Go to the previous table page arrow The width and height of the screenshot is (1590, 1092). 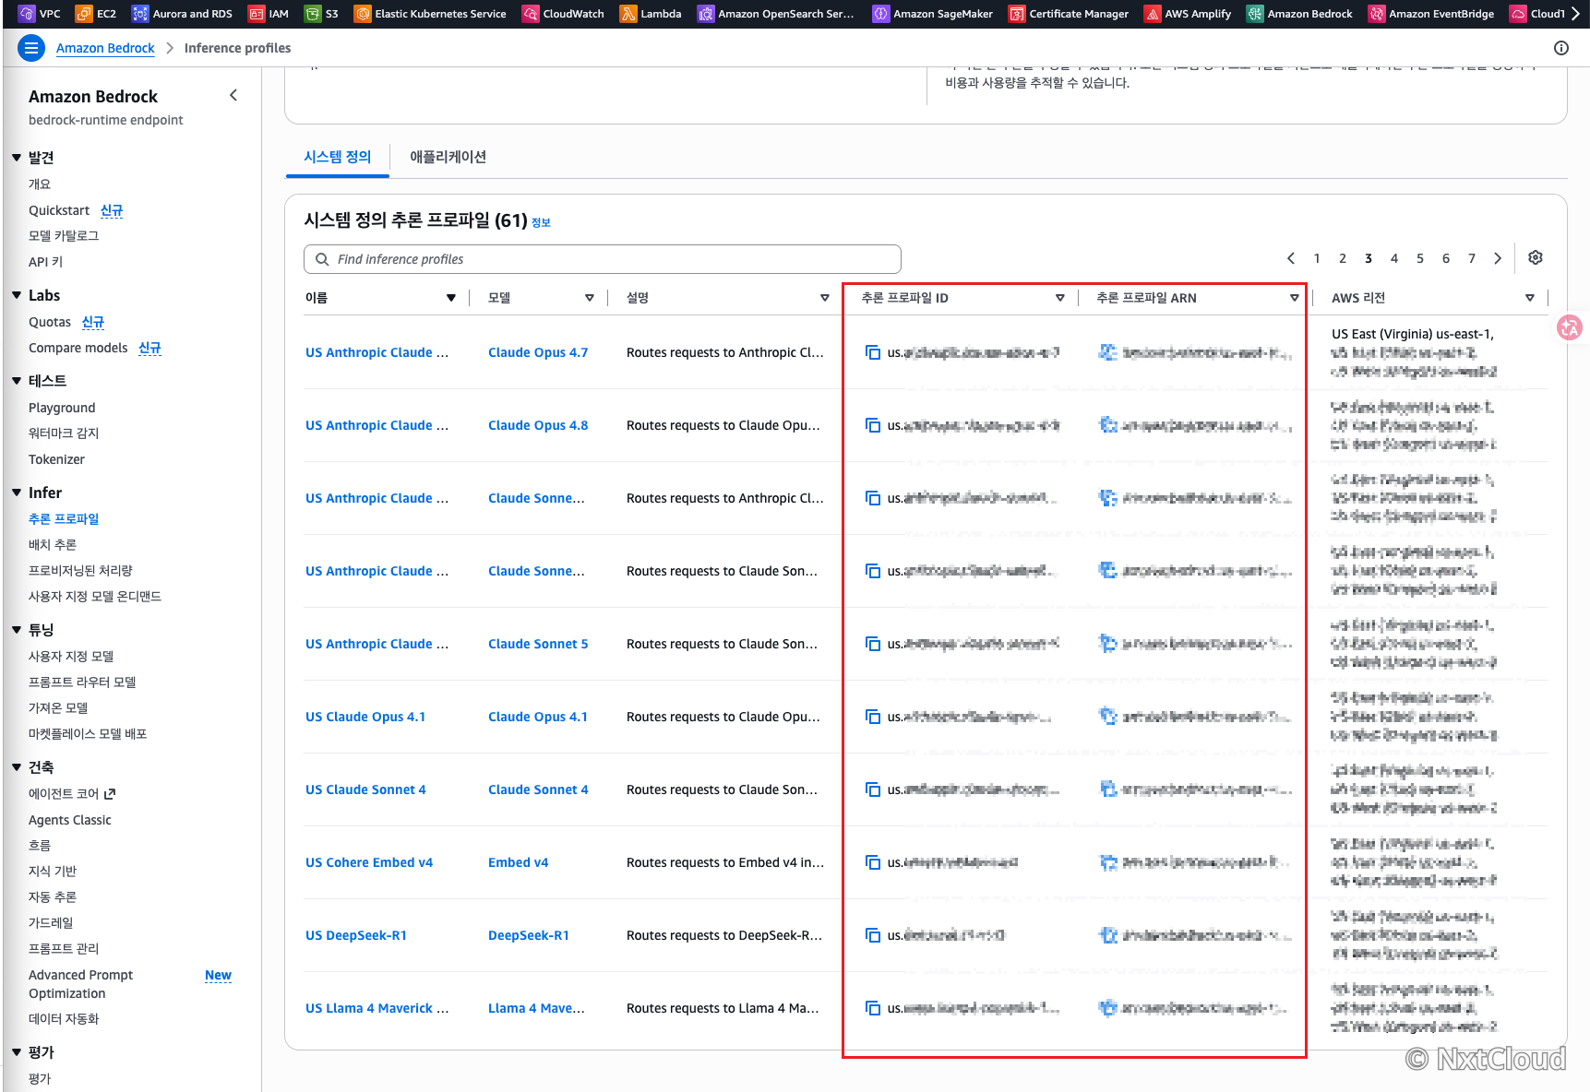[x=1291, y=258]
